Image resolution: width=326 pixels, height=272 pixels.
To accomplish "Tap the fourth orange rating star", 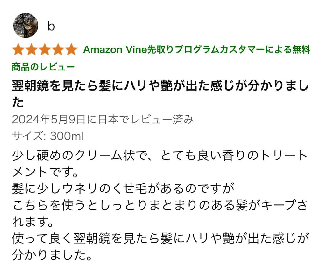I will (x=58, y=50).
